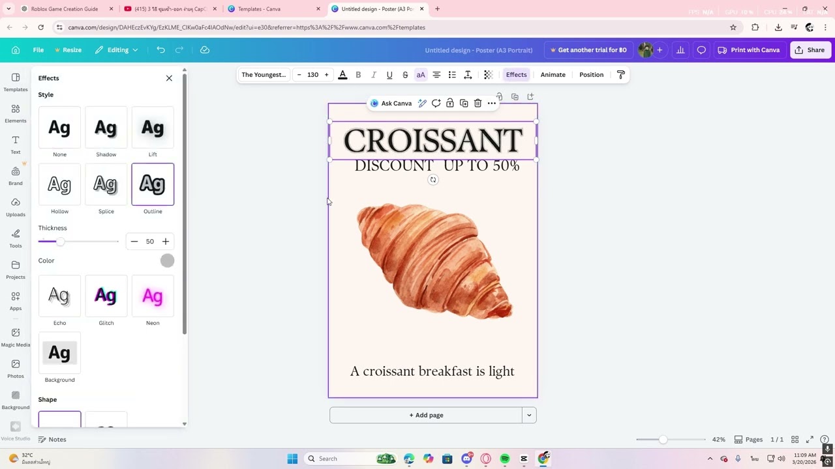This screenshot has height=469, width=835.
Task: Open the Uploads sidebar panel
Action: pos(16,207)
